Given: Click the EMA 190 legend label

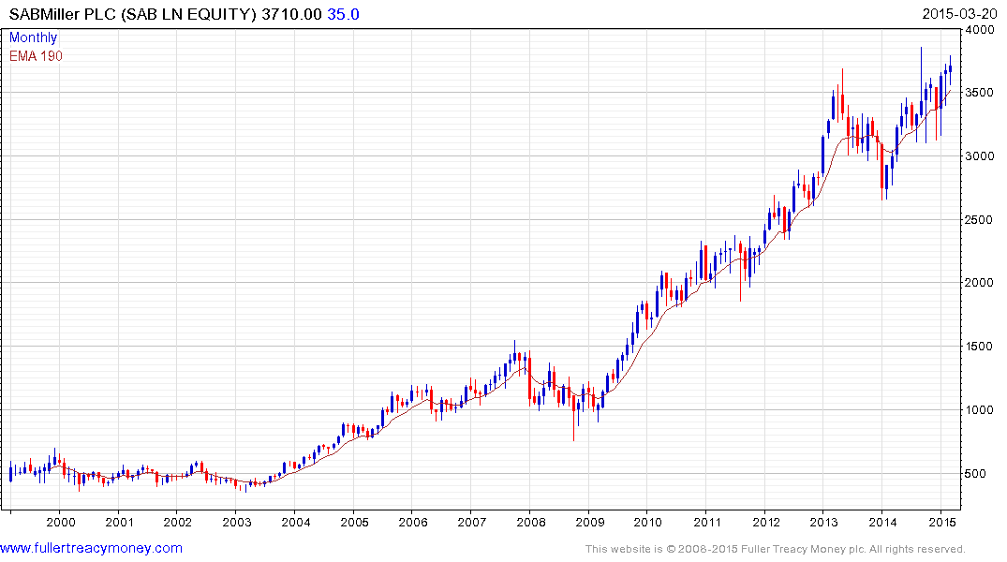Looking at the screenshot, I should tap(36, 56).
